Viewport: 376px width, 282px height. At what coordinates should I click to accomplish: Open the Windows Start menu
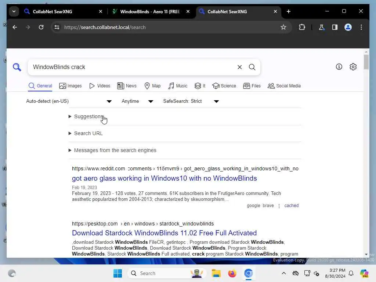click(x=117, y=273)
